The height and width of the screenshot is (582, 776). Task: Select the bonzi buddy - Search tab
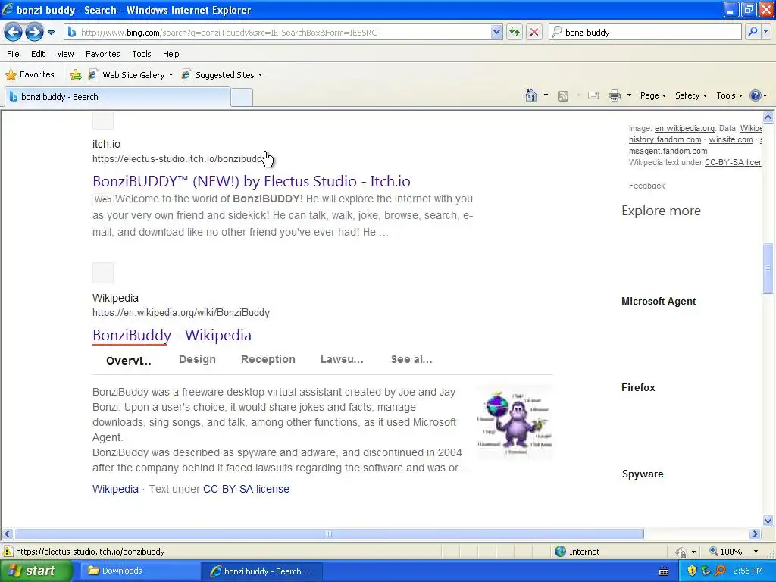pos(117,97)
